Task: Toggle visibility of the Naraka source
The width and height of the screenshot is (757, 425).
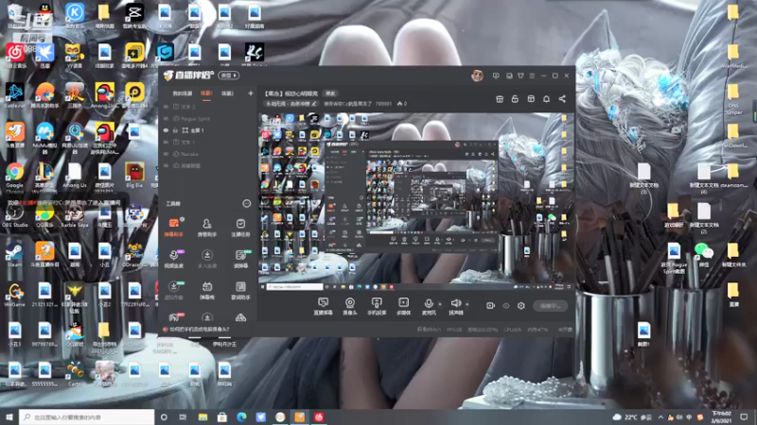Action: (167, 154)
